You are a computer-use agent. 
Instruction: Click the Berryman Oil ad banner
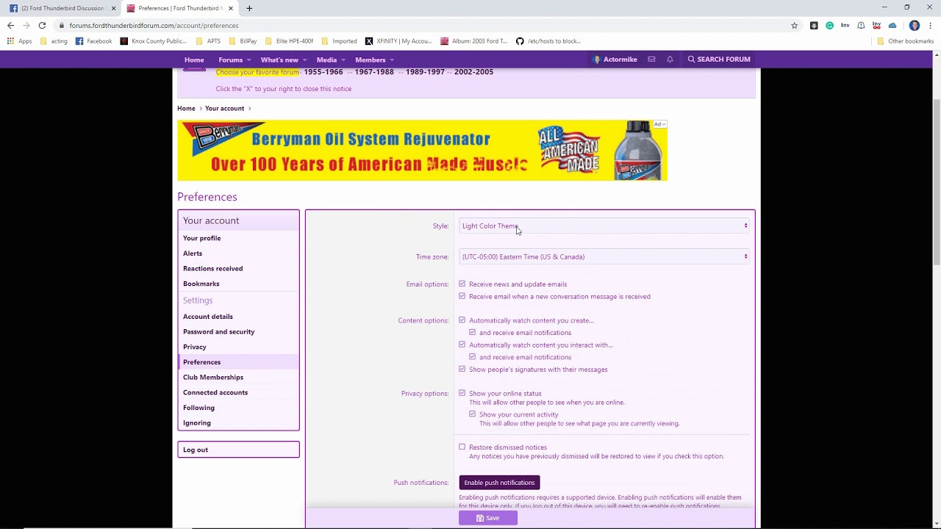pyautogui.click(x=422, y=151)
